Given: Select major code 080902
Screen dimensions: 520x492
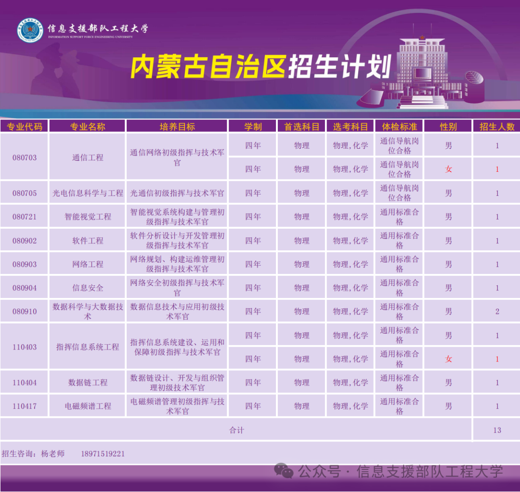Looking at the screenshot, I should (24, 241).
